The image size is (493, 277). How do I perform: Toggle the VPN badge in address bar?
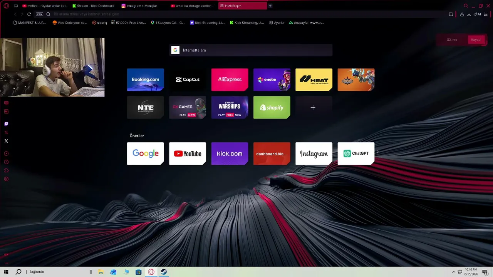[39, 14]
